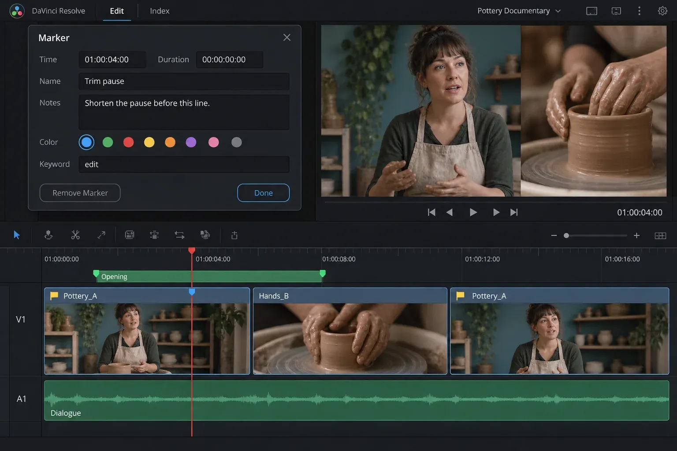
Task: Choose the red marker color swatch
Action: (128, 142)
